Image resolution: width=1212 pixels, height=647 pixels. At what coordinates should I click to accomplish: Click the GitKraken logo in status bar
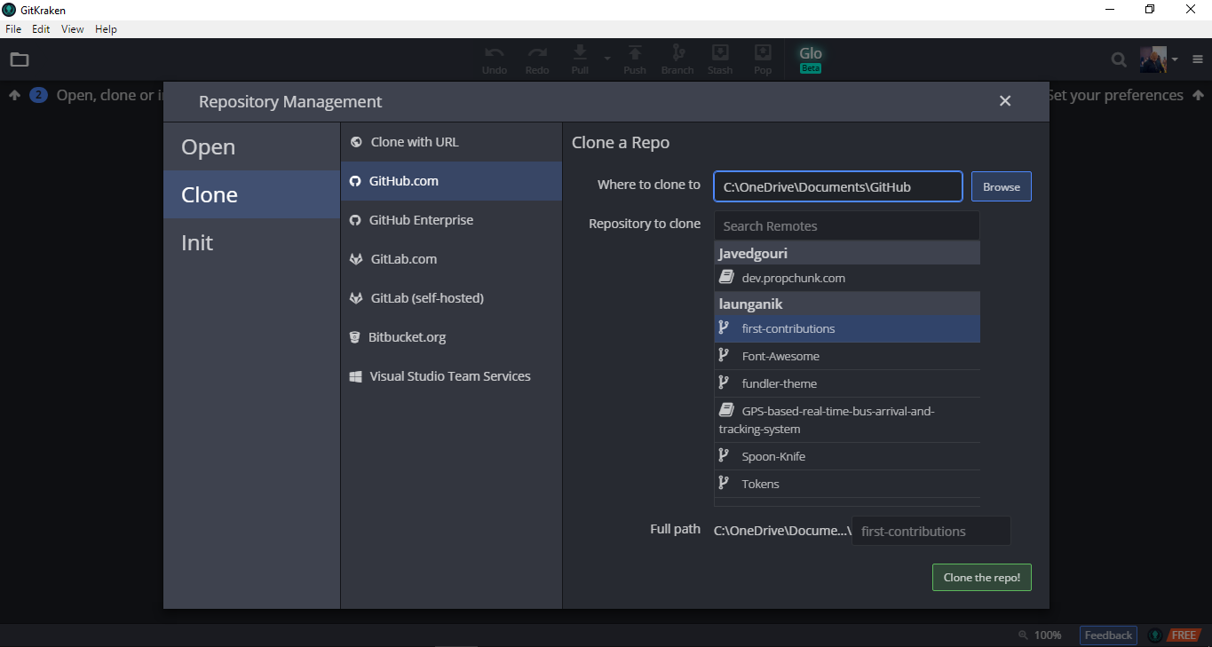[1154, 635]
